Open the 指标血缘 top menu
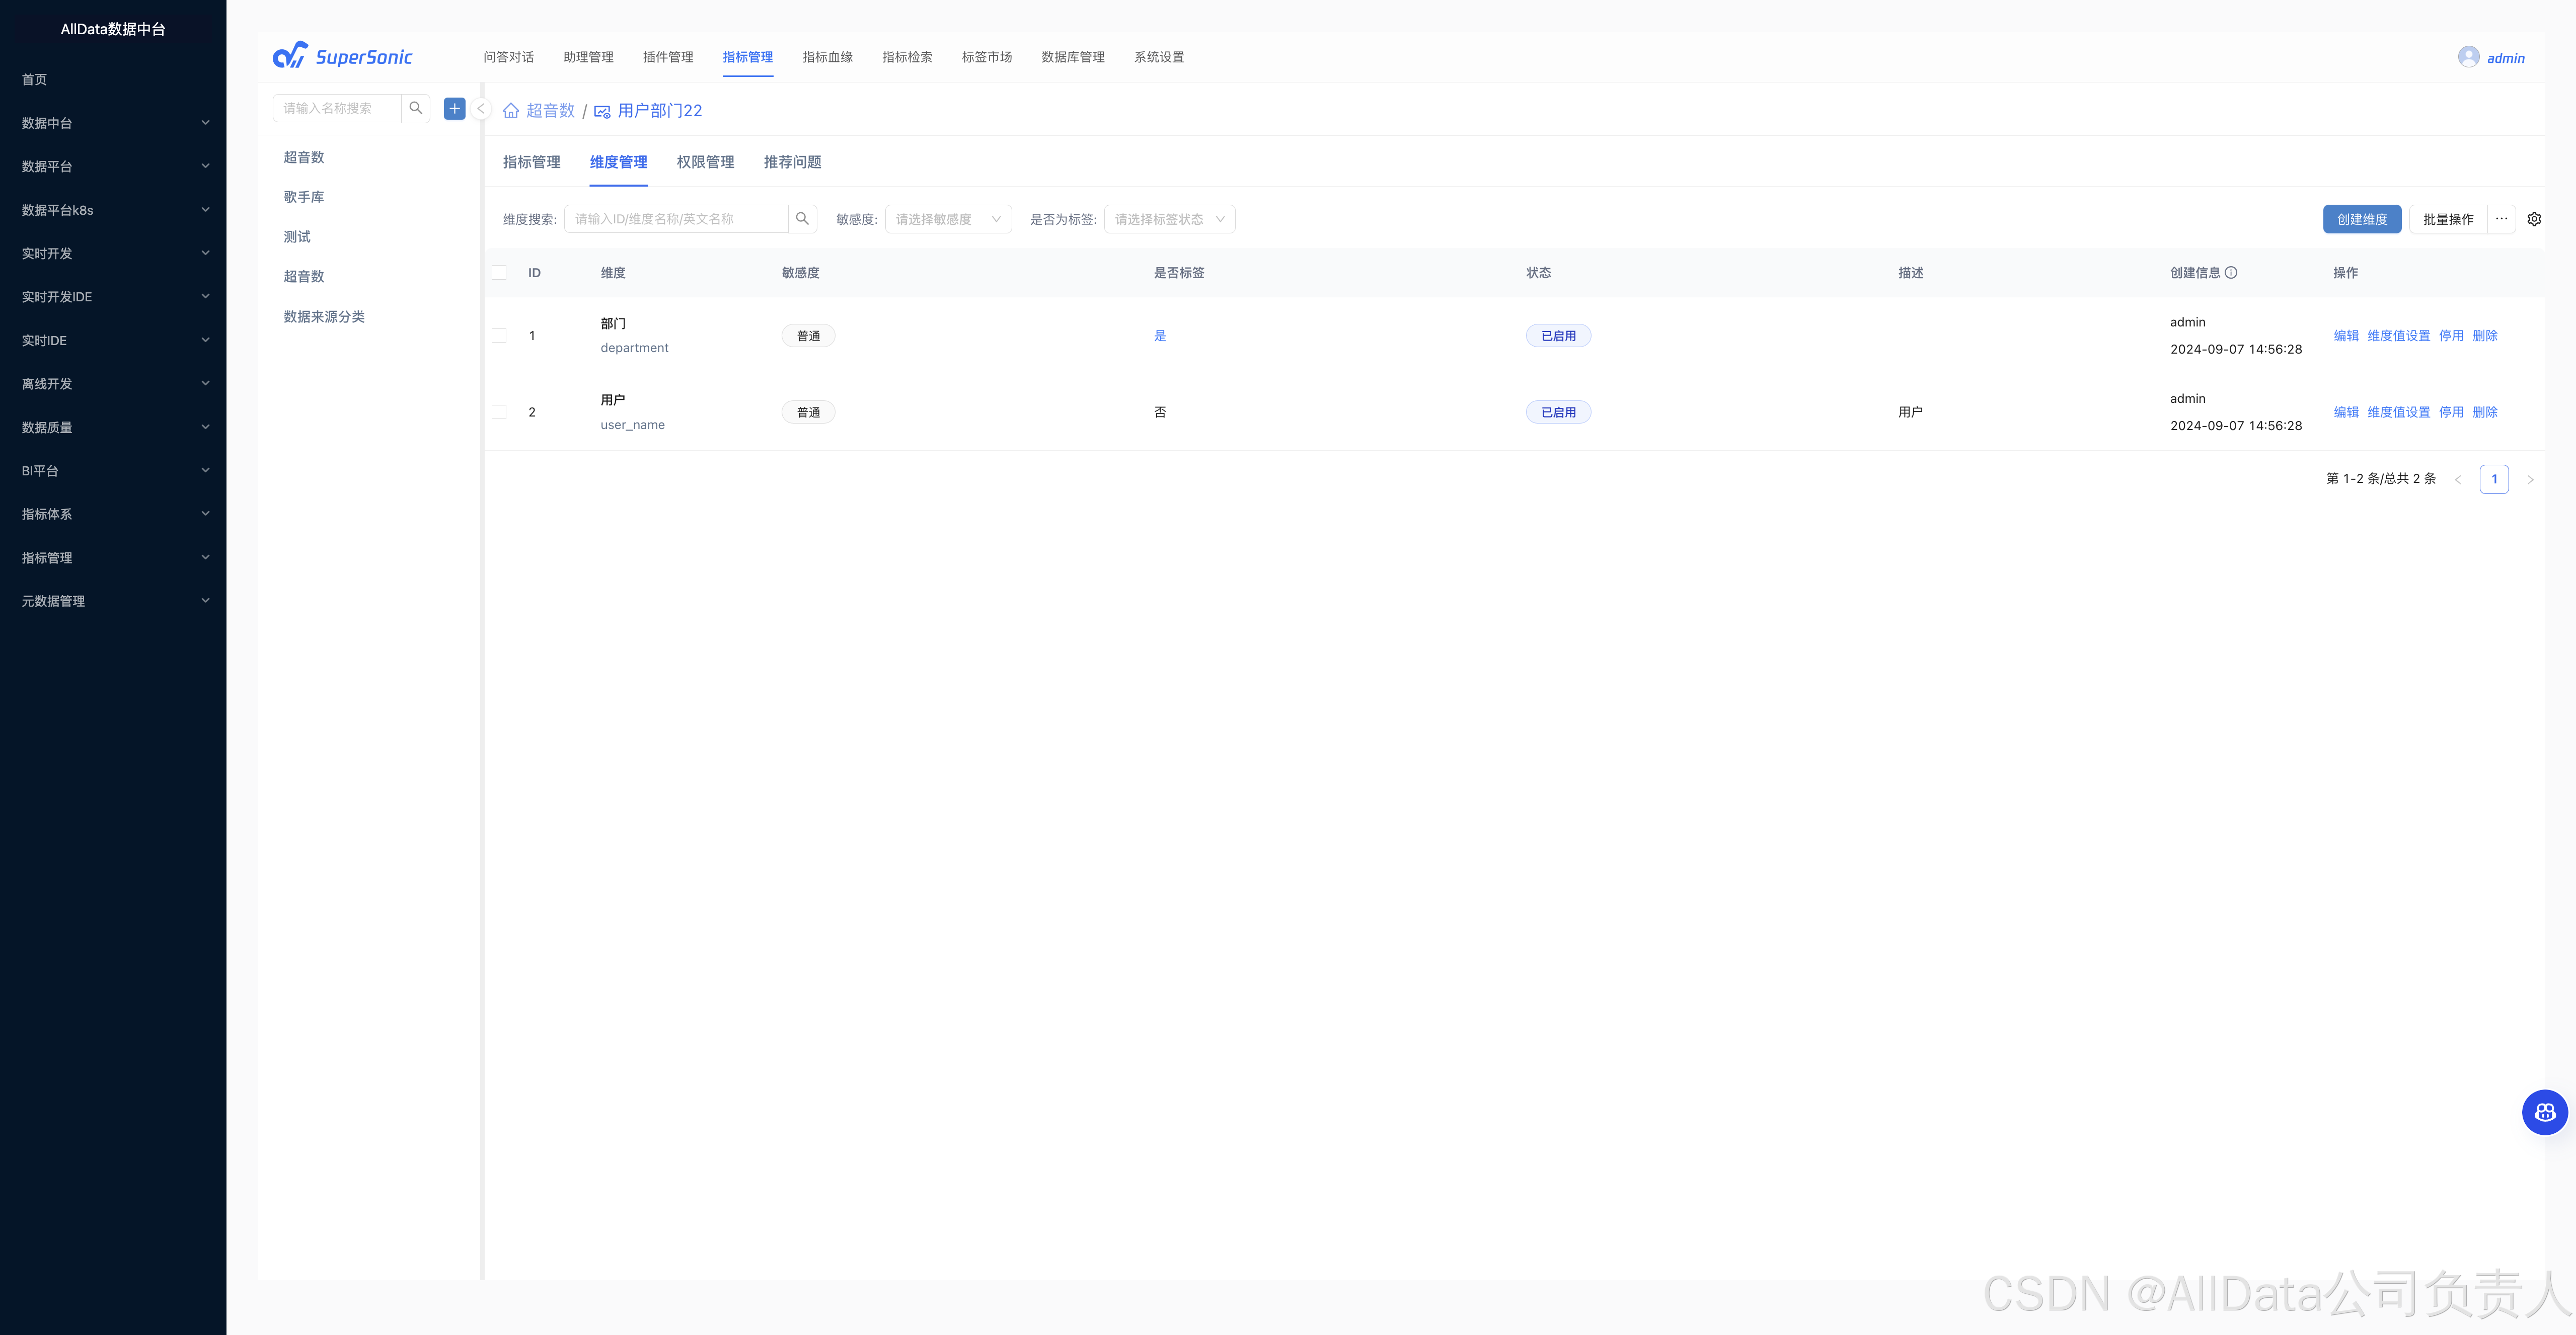The height and width of the screenshot is (1335, 2576). [827, 57]
